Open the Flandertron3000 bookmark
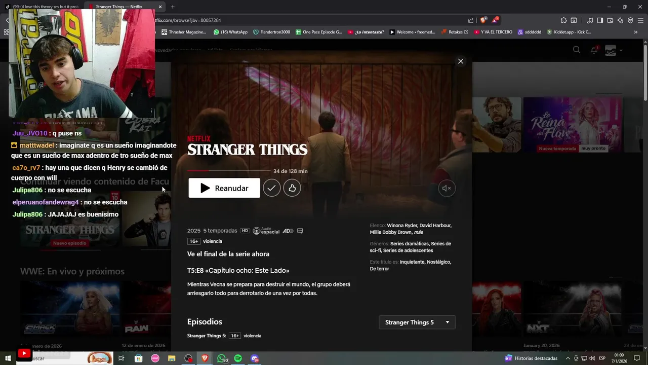This screenshot has height=365, width=648. point(272,32)
